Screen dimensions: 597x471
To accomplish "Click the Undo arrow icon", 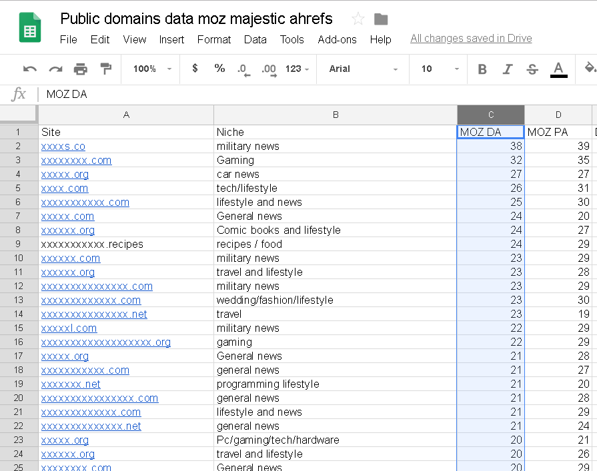I will [30, 69].
